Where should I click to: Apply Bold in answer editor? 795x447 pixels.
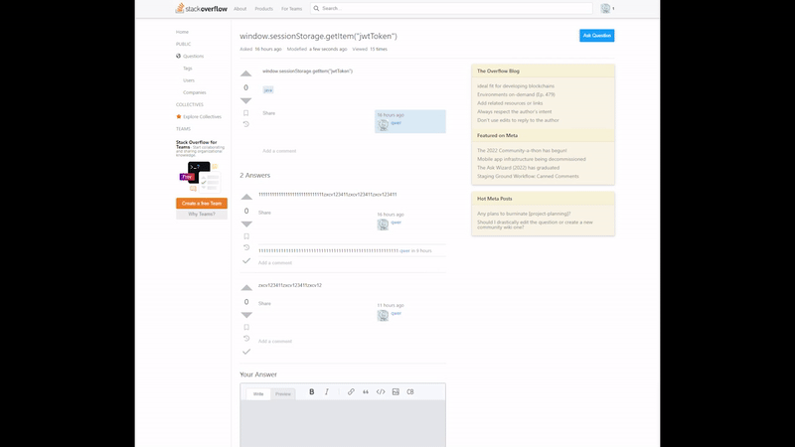pyautogui.click(x=312, y=391)
